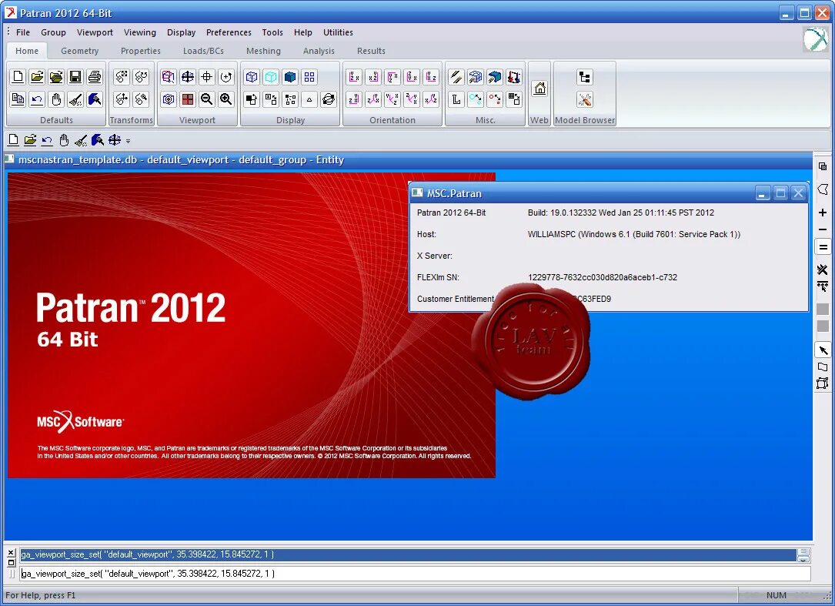Screen dimensions: 835x606
Task: Click the Fit View icon with red grid
Action: [188, 99]
